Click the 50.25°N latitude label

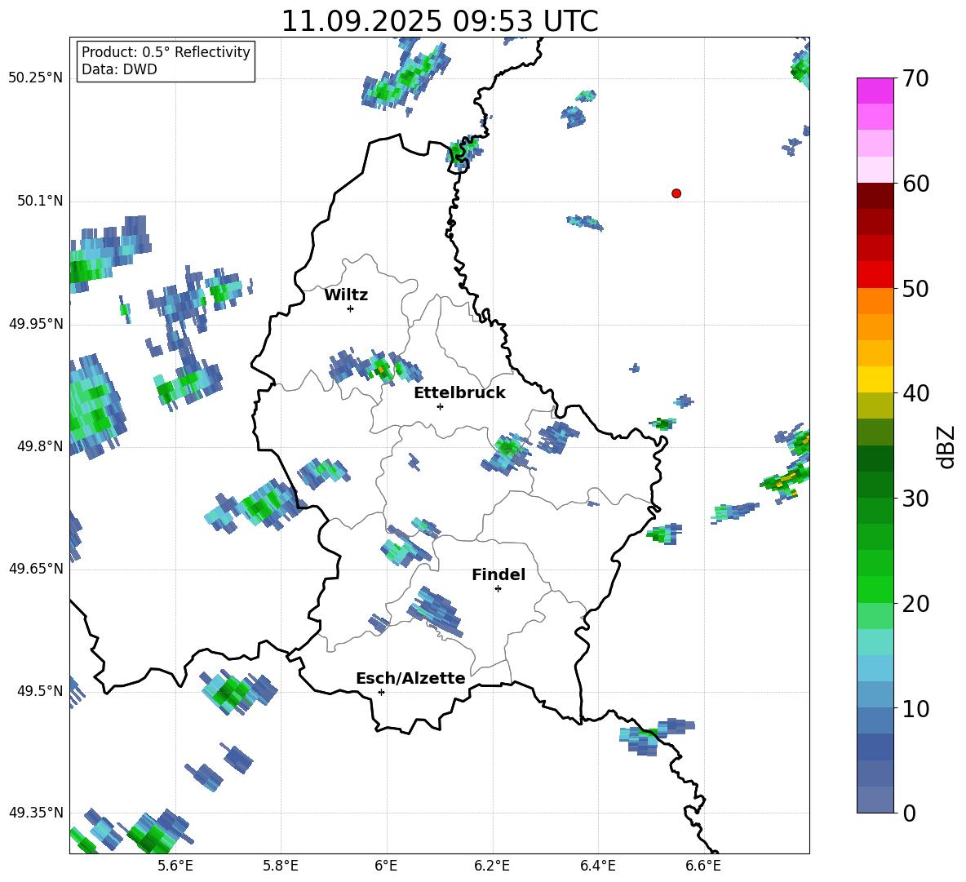pos(35,78)
